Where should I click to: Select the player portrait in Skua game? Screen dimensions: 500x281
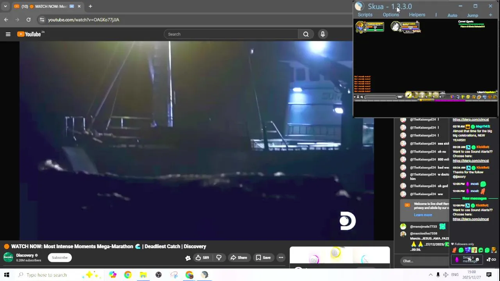[x=360, y=27]
